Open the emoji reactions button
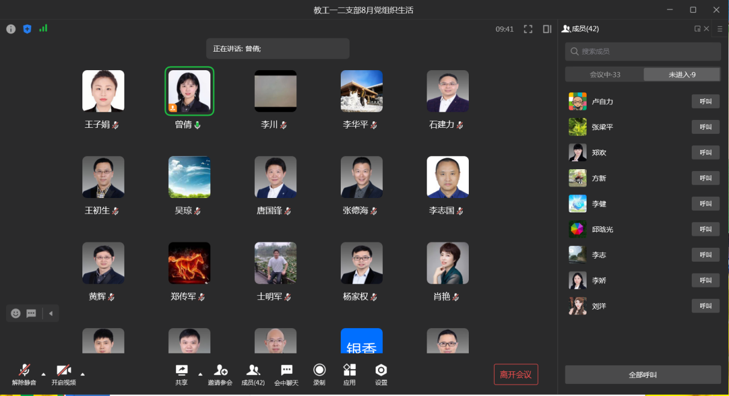Screen dimensions: 729x396 coord(16,313)
